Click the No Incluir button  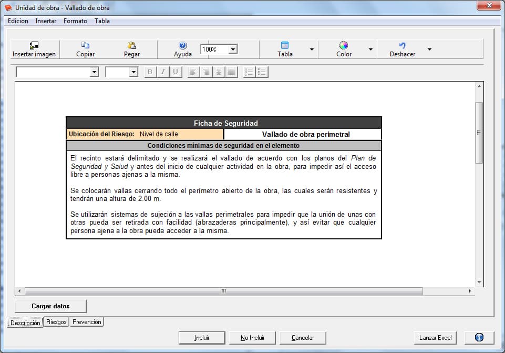252,338
